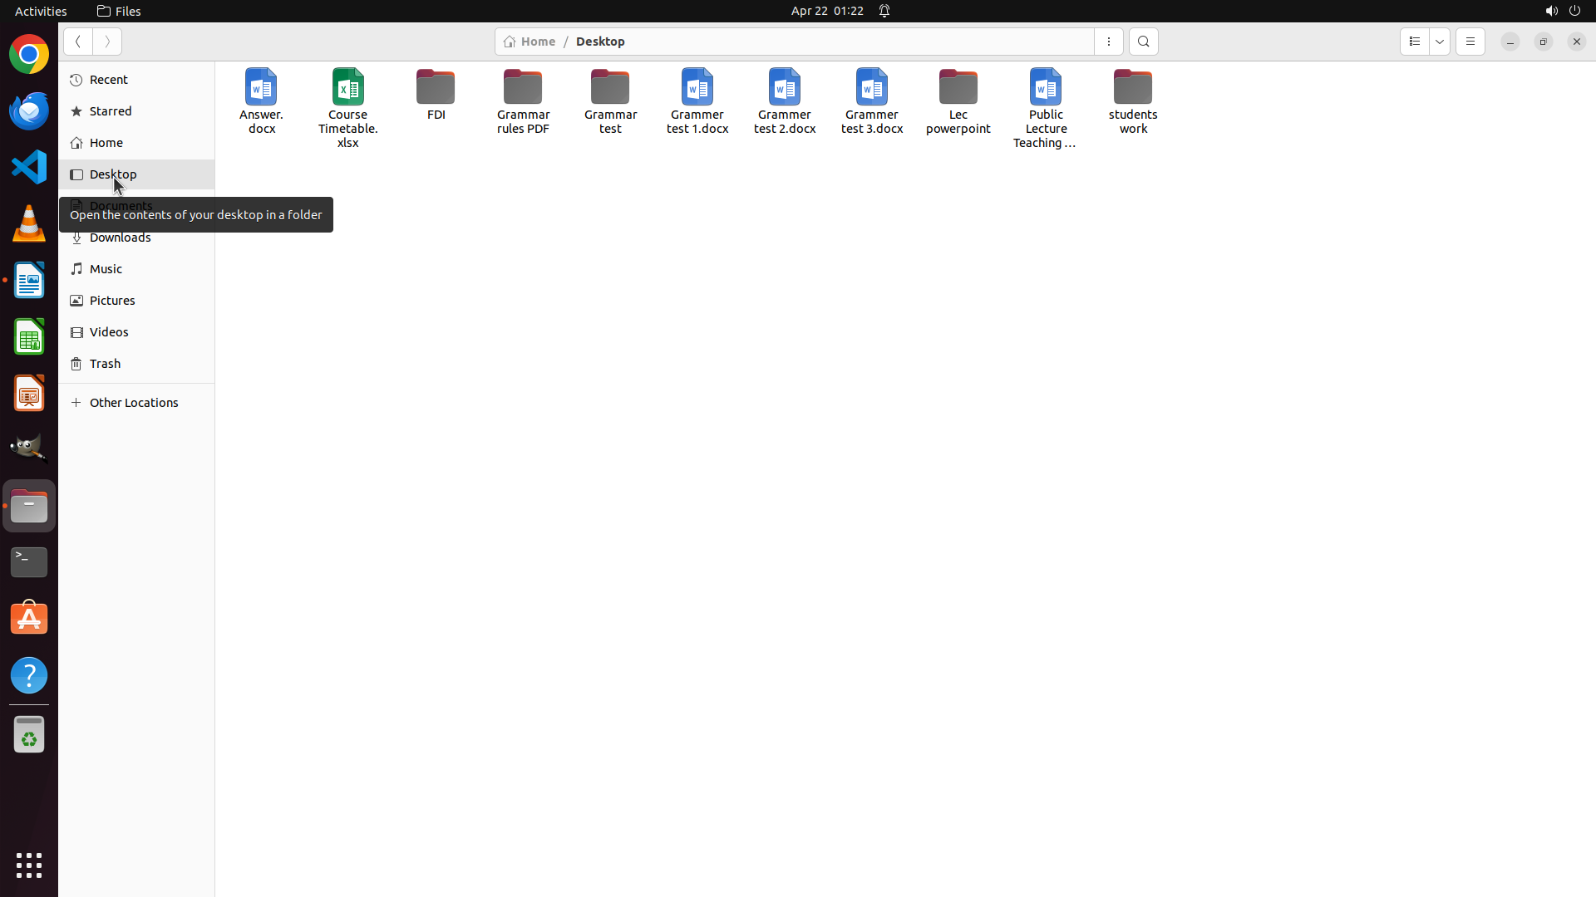1596x897 pixels.
Task: Click the search magnifier icon
Action: coord(1143,42)
